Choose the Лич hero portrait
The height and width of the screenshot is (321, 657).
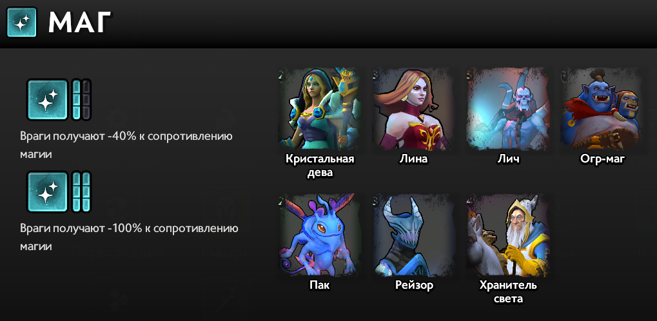(x=507, y=109)
